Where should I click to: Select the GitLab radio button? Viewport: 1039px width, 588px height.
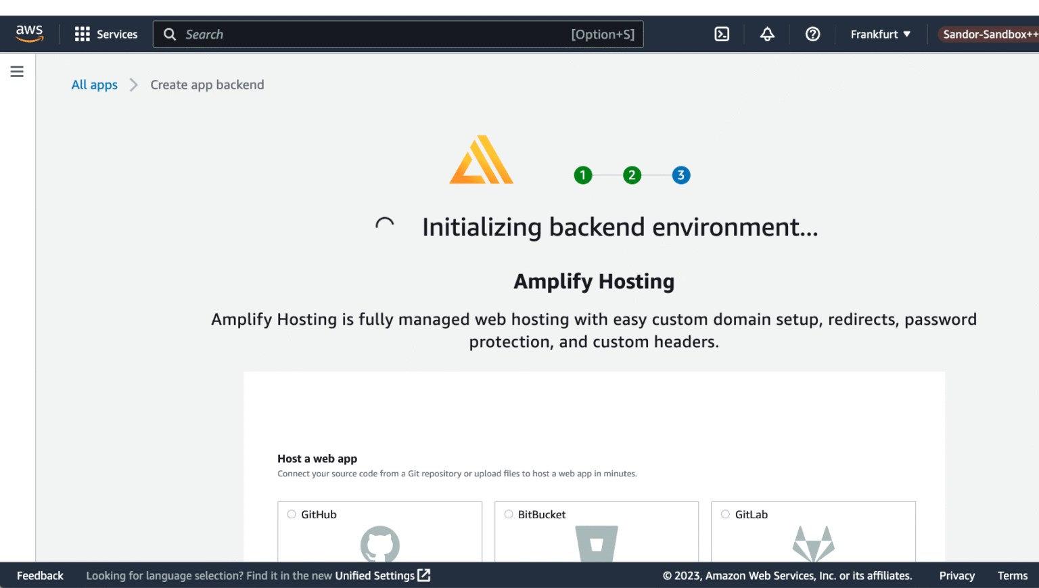pos(724,514)
